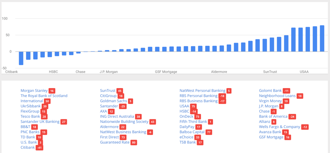Click the red 75 badge beside USAA

coord(193,106)
